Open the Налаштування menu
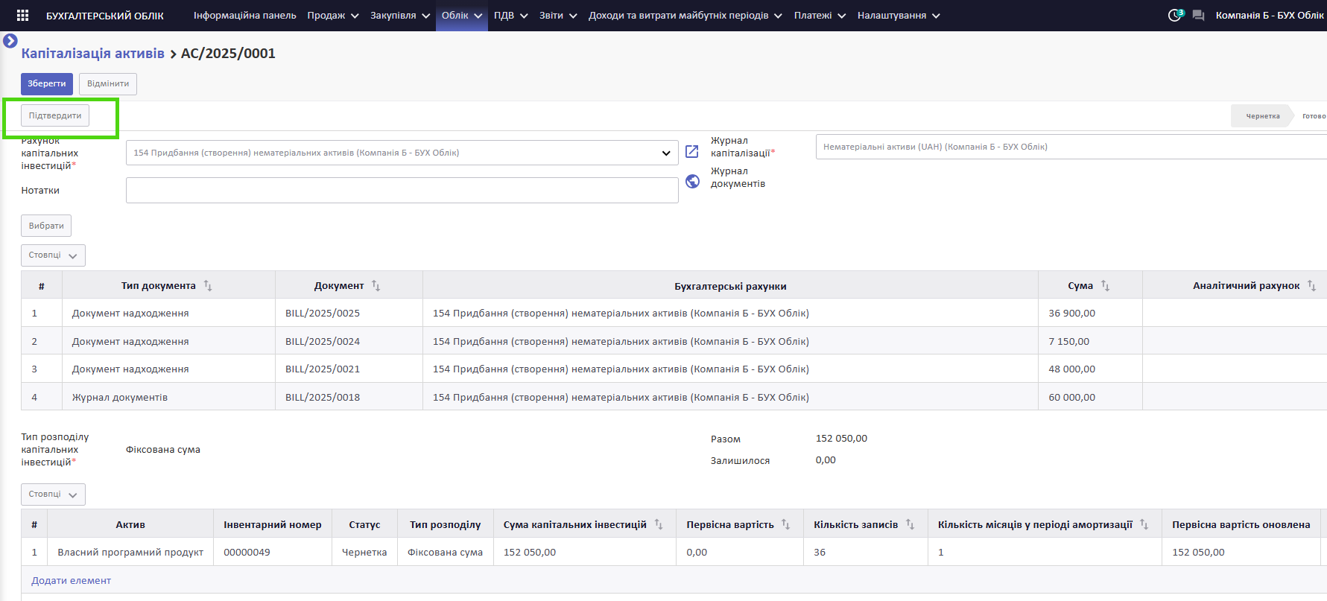The width and height of the screenshot is (1327, 601). click(899, 15)
